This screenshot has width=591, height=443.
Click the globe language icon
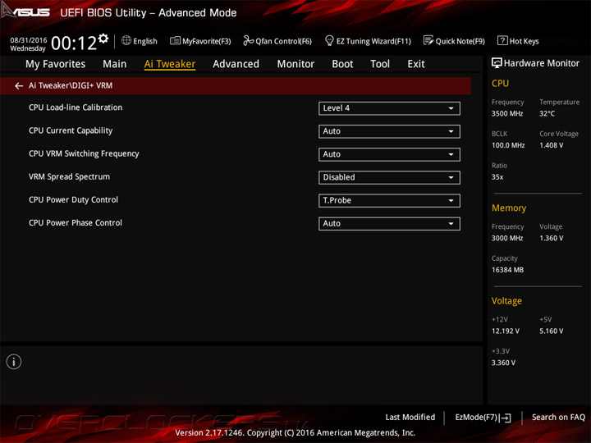click(x=126, y=40)
